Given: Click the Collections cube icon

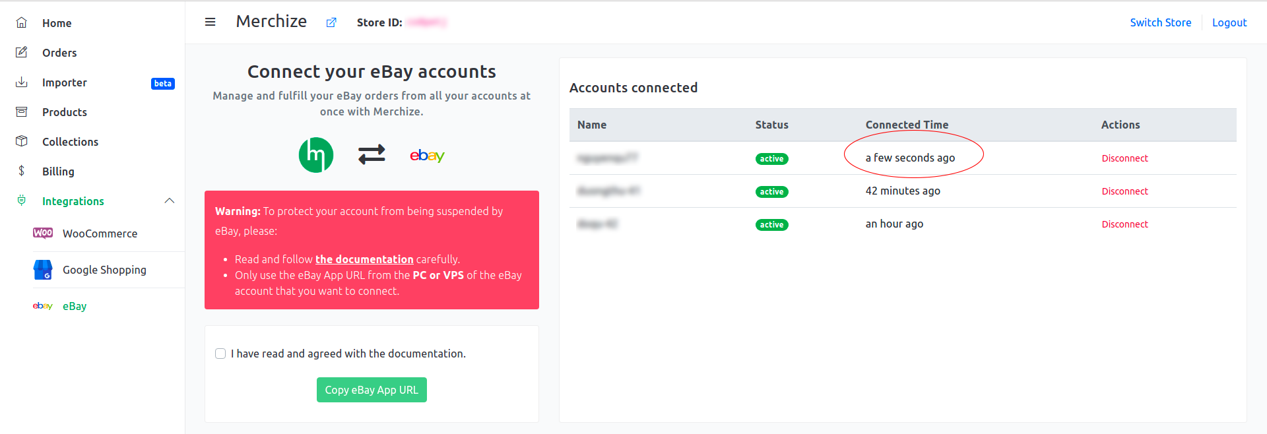Looking at the screenshot, I should pyautogui.click(x=22, y=141).
